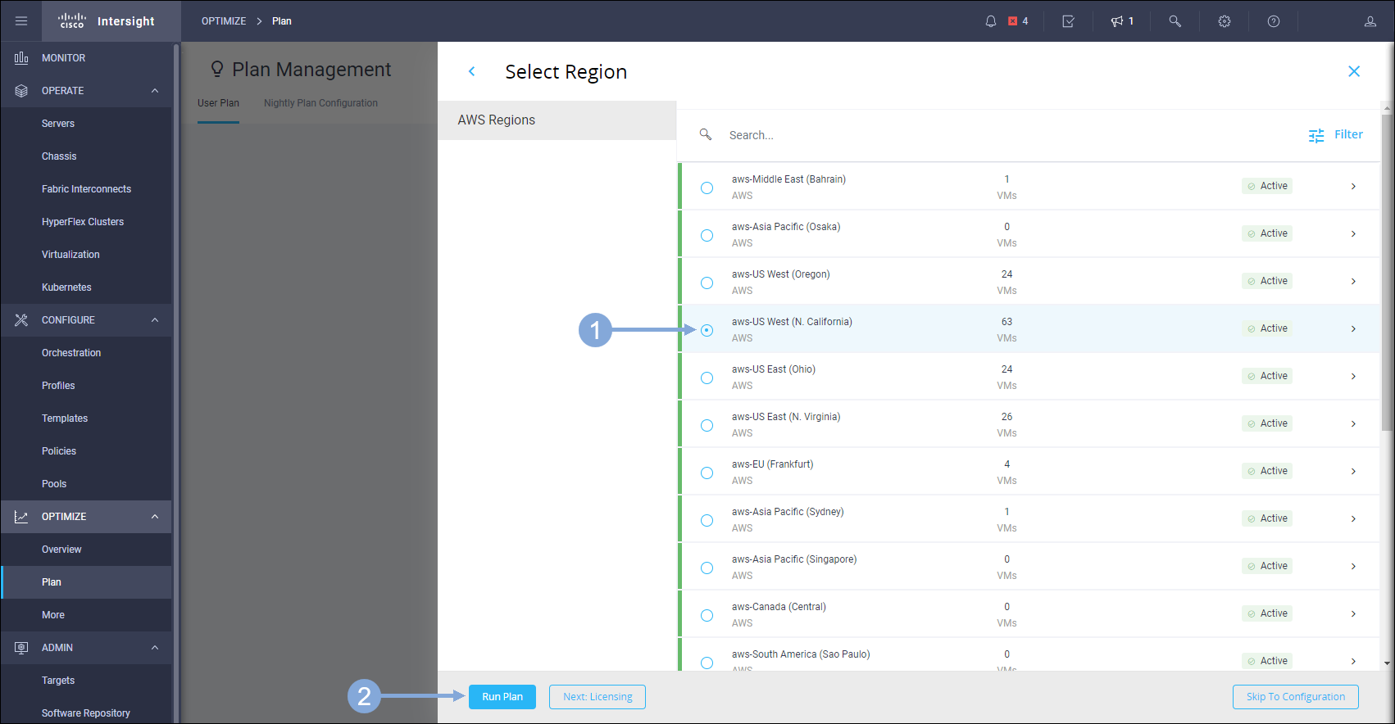Expand Bahrain region details chevron
The image size is (1395, 724).
click(1353, 186)
